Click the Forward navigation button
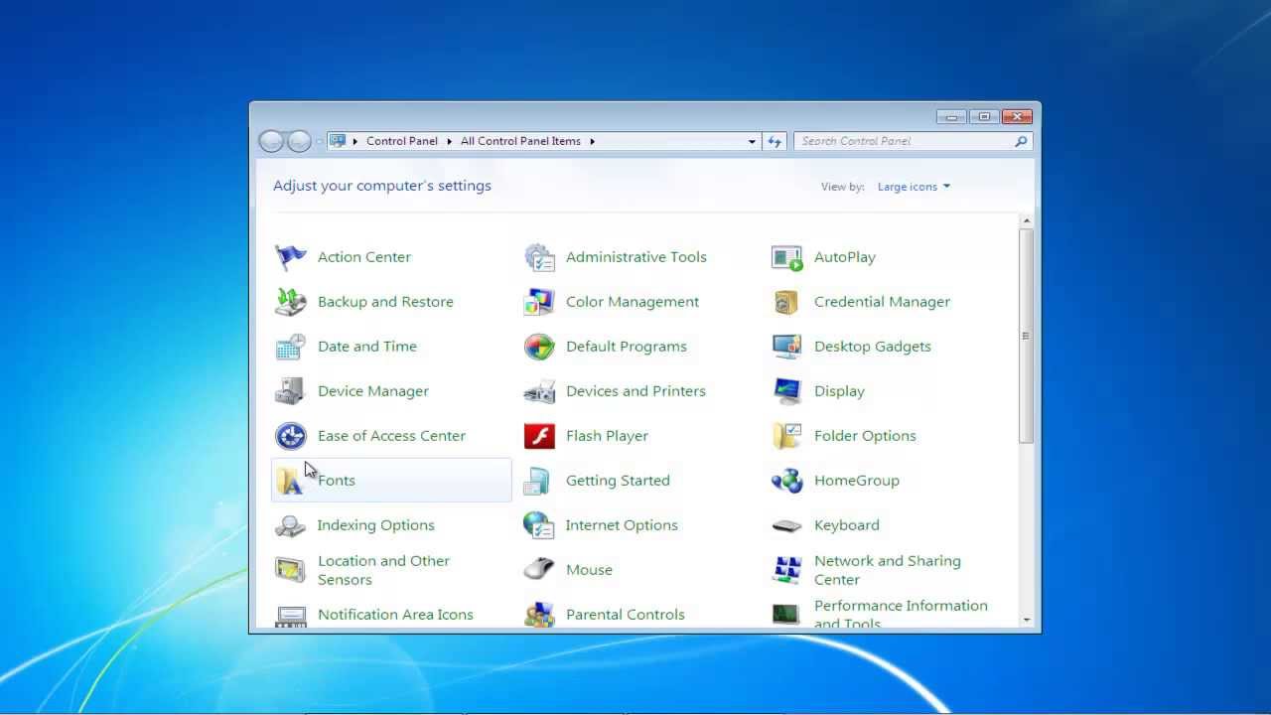 [299, 141]
